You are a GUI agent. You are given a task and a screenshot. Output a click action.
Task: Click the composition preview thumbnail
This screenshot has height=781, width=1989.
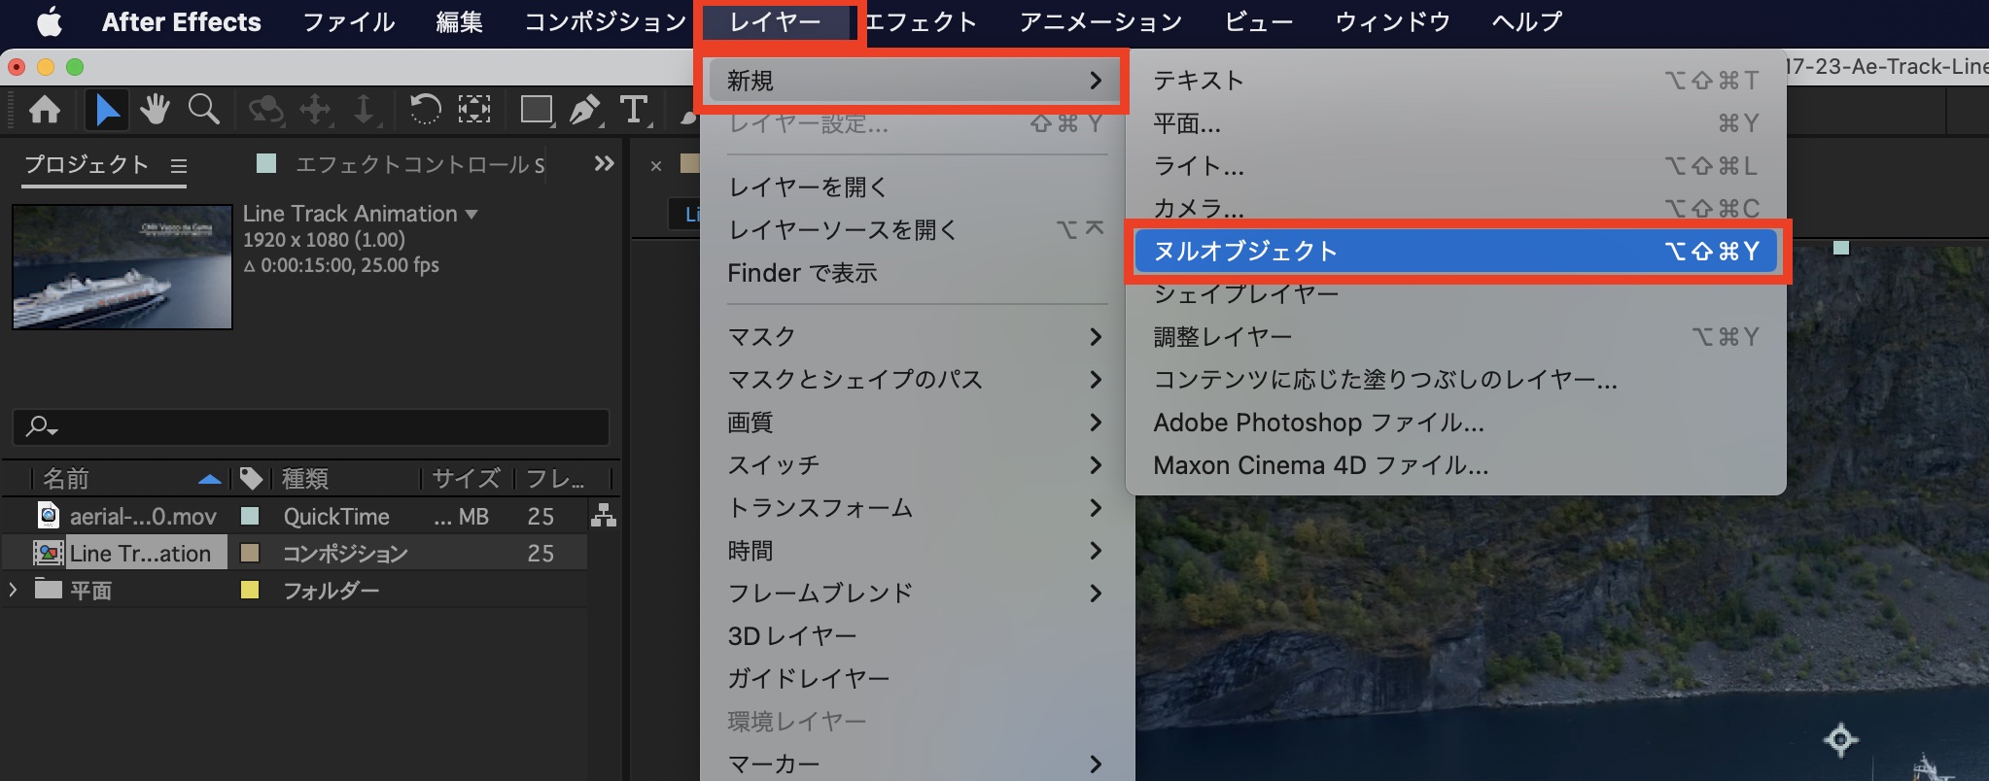[122, 266]
